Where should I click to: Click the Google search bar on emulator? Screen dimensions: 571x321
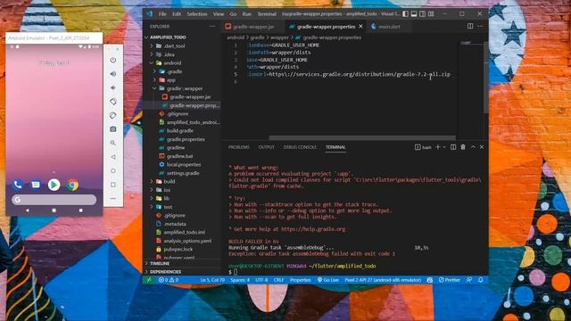click(54, 200)
